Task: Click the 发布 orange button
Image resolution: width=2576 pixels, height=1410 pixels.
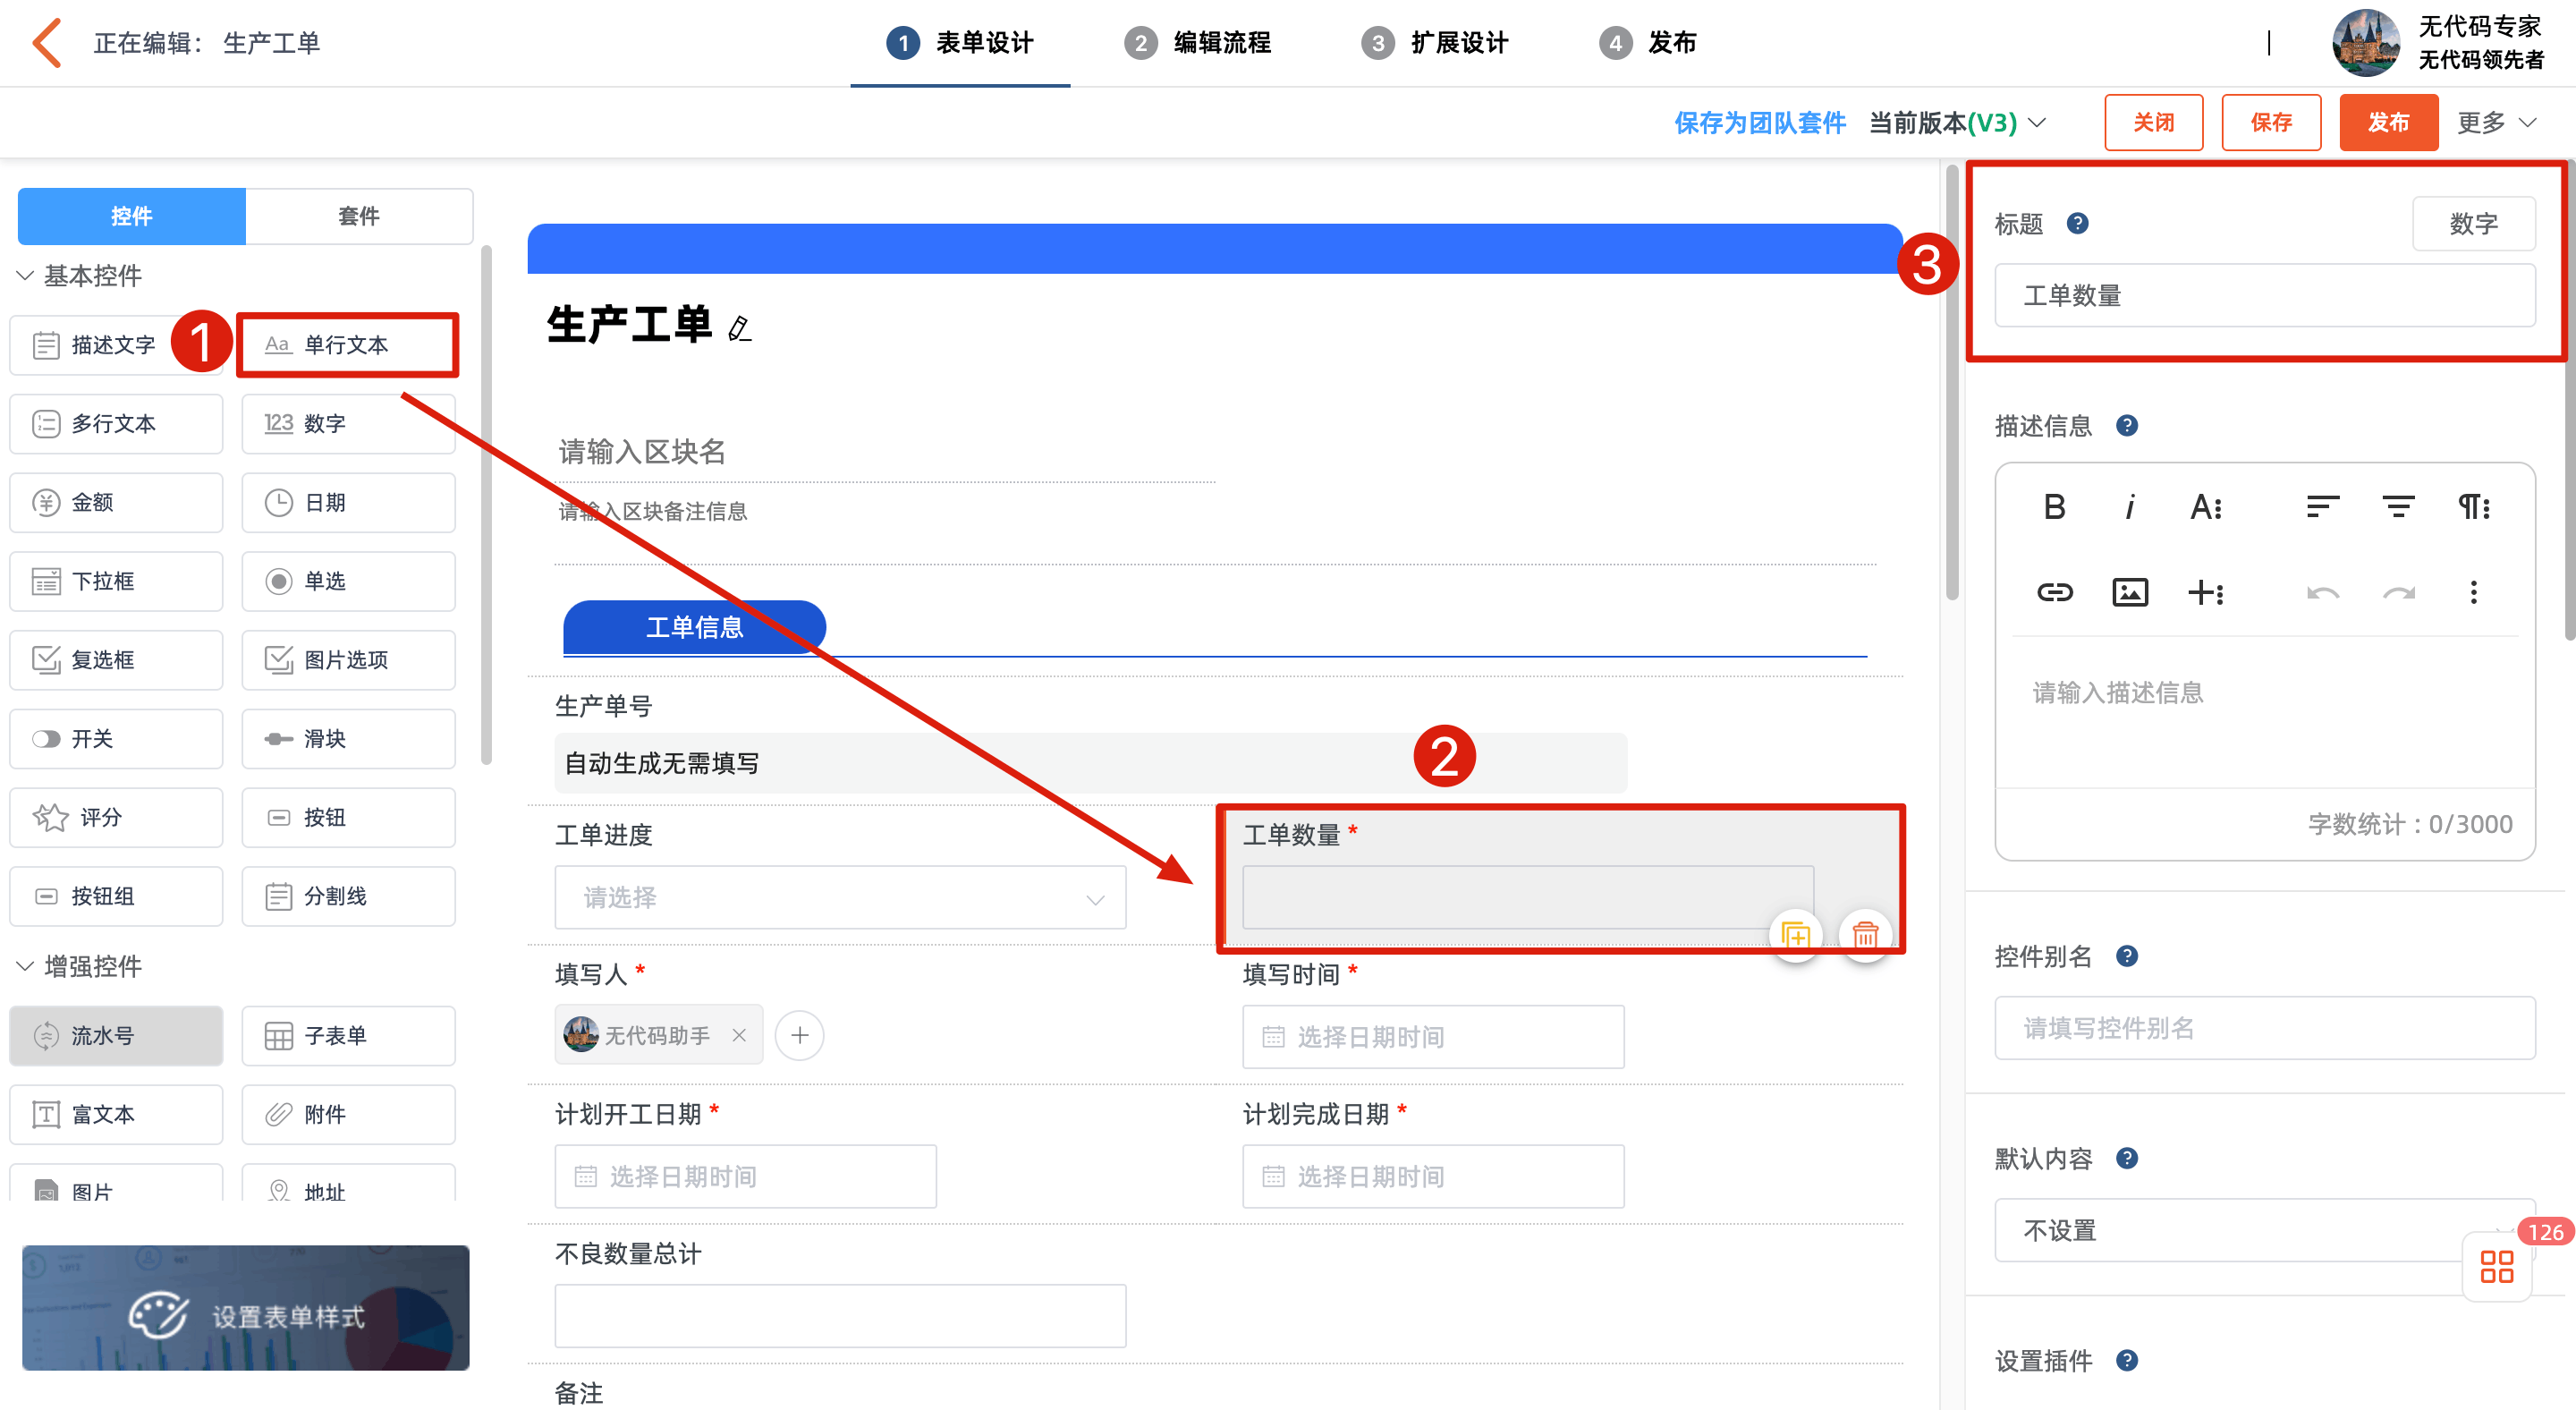Action: coord(2387,123)
